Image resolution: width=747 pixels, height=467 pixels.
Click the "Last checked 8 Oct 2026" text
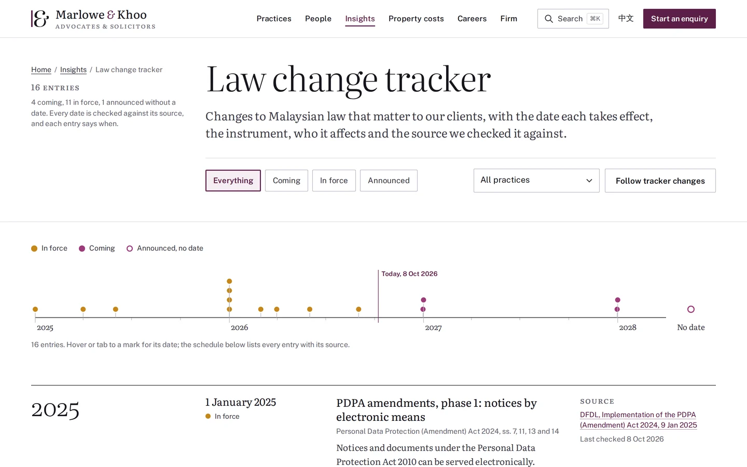pyautogui.click(x=622, y=439)
